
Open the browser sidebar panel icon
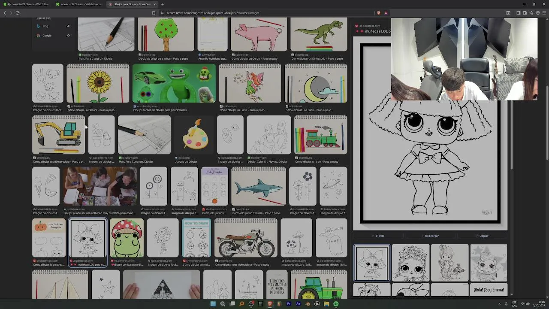tap(518, 13)
